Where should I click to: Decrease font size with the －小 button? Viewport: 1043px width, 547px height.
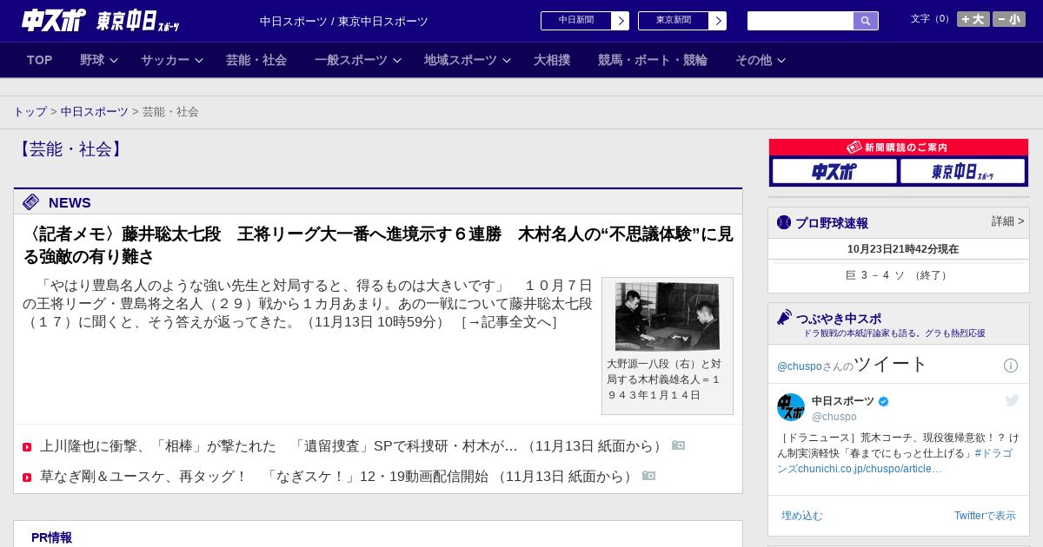tap(1009, 19)
